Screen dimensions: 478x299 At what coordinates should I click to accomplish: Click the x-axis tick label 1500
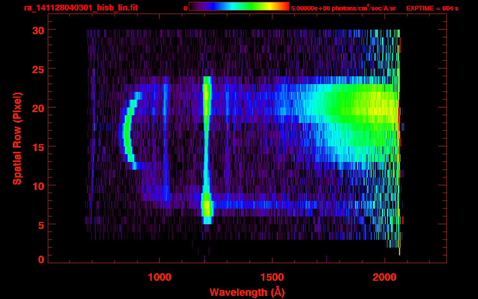click(x=272, y=277)
